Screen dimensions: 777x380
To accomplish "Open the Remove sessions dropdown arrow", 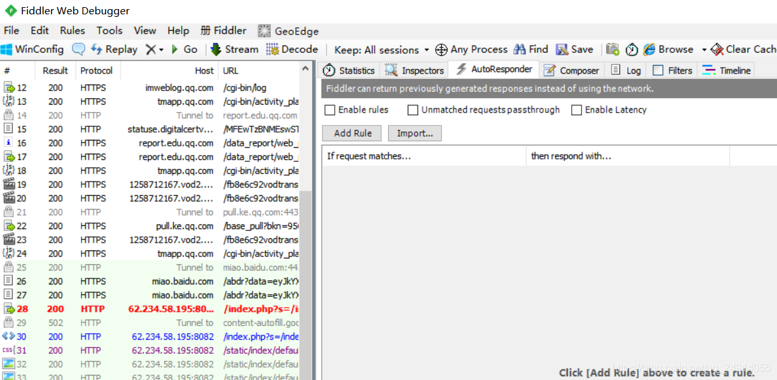I will click(161, 50).
